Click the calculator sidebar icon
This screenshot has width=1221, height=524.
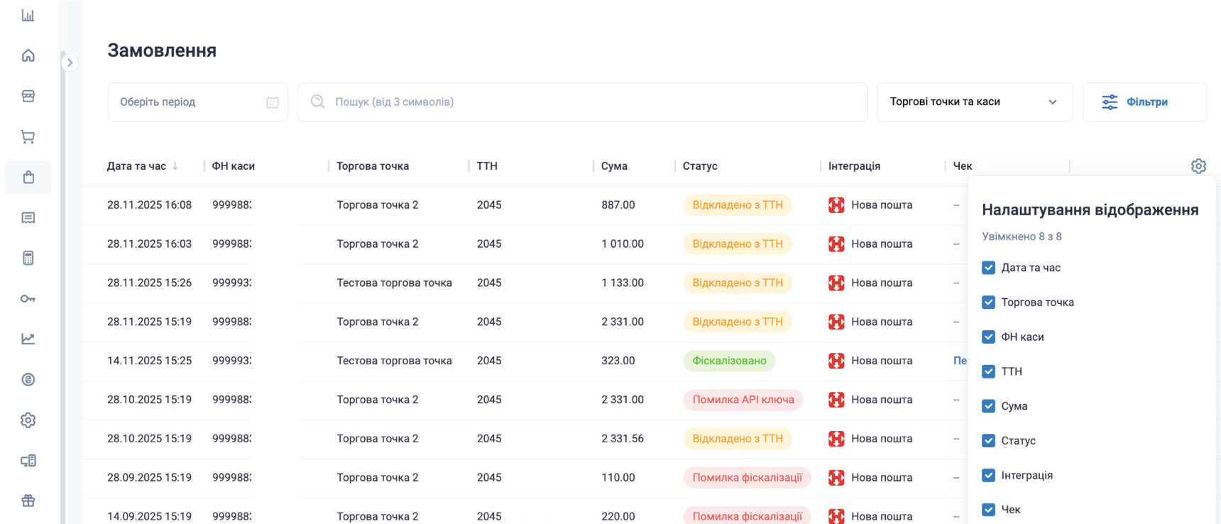pos(28,258)
